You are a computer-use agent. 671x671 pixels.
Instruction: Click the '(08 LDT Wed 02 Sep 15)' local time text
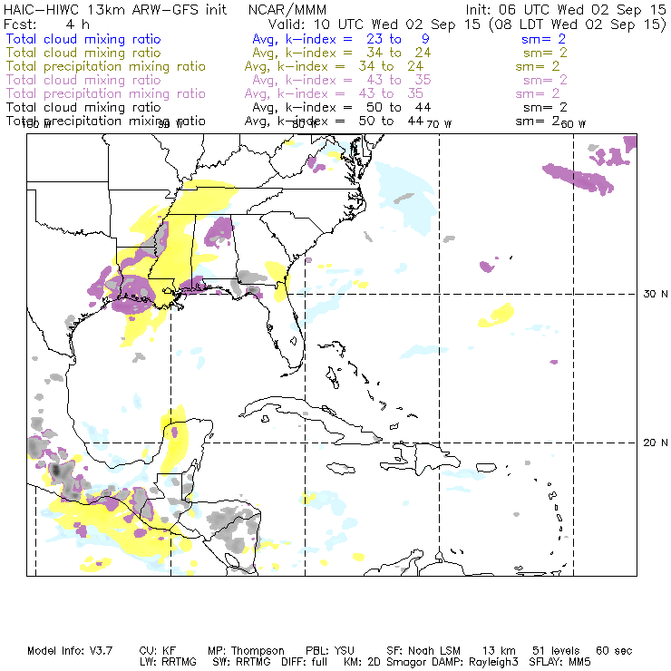(x=578, y=24)
